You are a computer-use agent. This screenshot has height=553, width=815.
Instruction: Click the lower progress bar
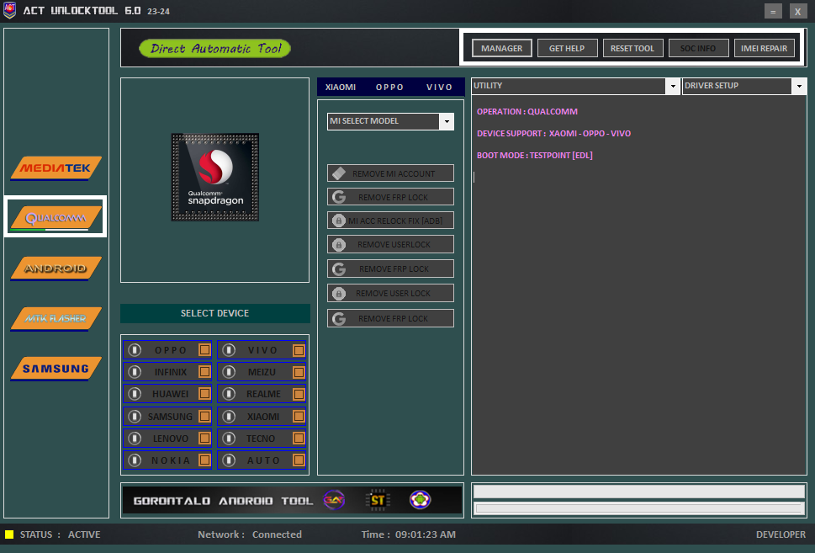(639, 508)
